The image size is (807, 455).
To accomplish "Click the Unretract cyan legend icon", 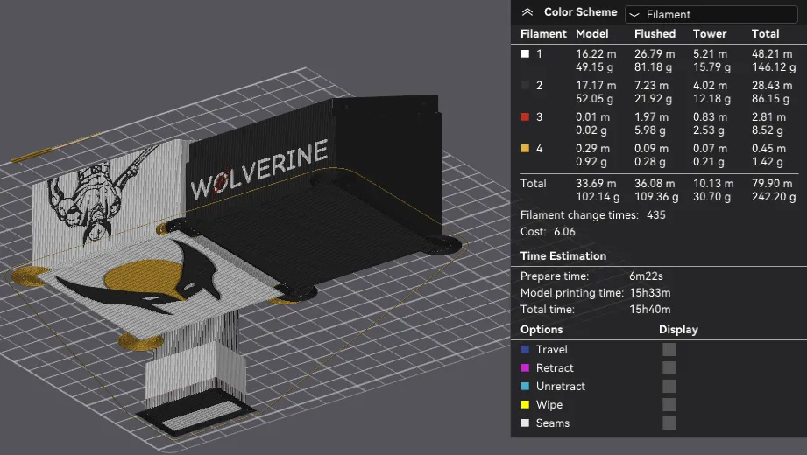I will point(525,386).
